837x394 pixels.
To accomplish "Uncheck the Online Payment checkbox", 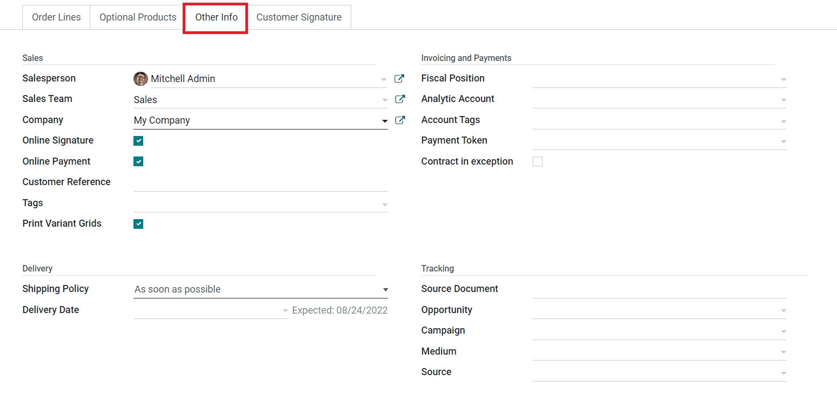I will point(138,161).
